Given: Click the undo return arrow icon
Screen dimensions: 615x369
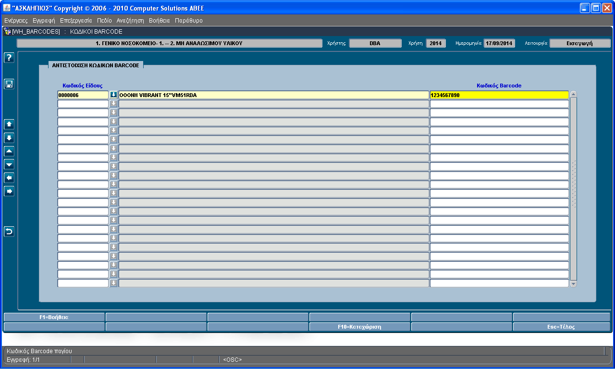Looking at the screenshot, I should (x=9, y=232).
